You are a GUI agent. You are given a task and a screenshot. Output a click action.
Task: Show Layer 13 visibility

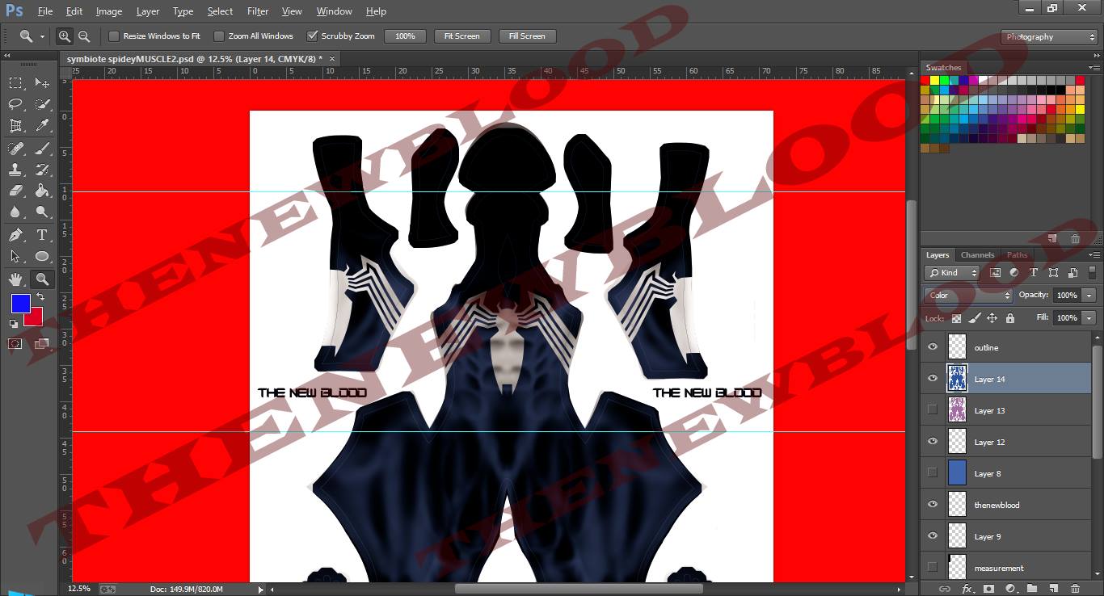(x=933, y=410)
